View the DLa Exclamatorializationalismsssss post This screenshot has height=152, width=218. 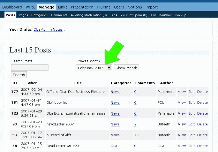pyautogui.click(x=182, y=113)
